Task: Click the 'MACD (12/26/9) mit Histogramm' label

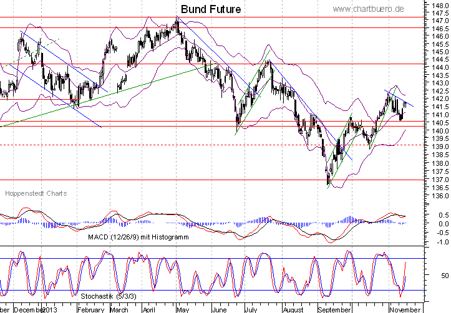Action: coord(138,237)
